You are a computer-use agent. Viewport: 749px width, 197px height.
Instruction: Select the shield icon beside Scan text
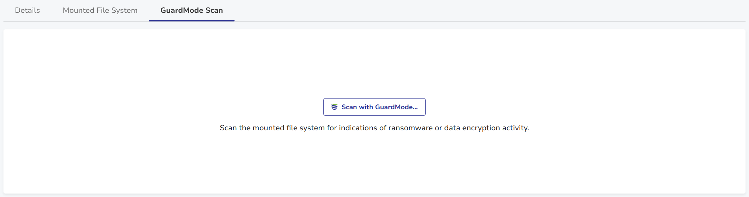(x=334, y=107)
